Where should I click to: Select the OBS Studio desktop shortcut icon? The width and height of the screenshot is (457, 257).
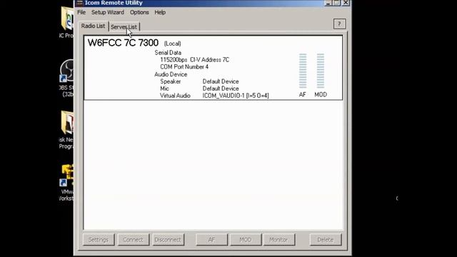click(x=66, y=71)
